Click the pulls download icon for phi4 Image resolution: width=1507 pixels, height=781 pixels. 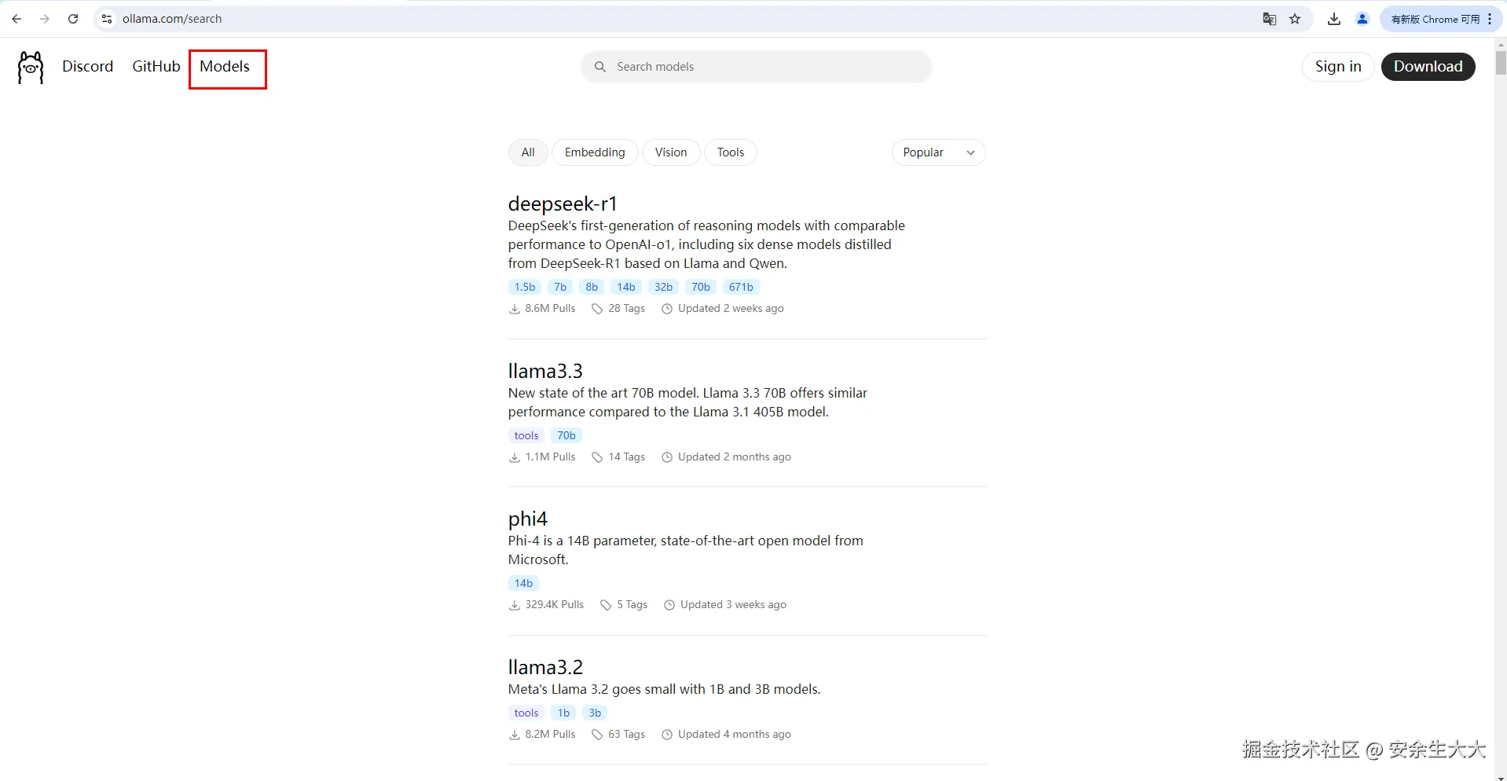515,605
